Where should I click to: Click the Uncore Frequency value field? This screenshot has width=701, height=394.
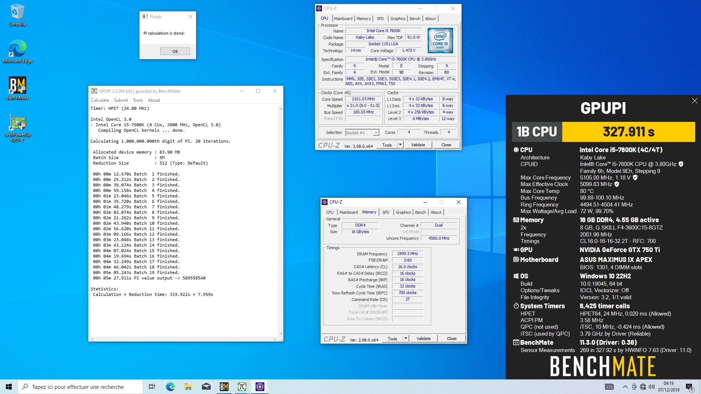pyautogui.click(x=439, y=238)
